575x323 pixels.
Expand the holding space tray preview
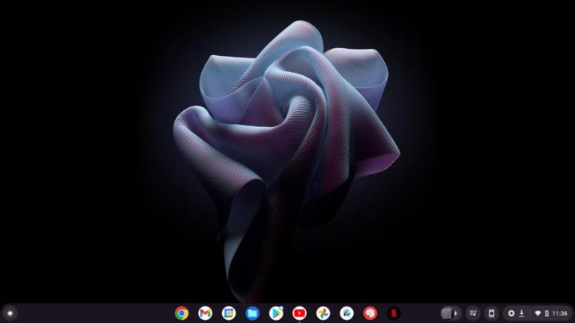[x=450, y=313]
